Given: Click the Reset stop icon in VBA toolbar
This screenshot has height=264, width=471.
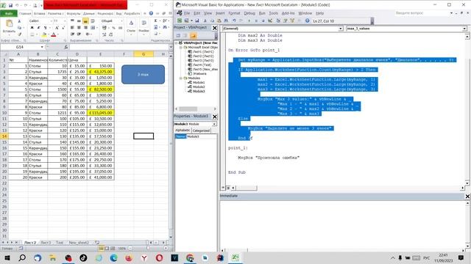Looking at the screenshot, I should (263, 21).
